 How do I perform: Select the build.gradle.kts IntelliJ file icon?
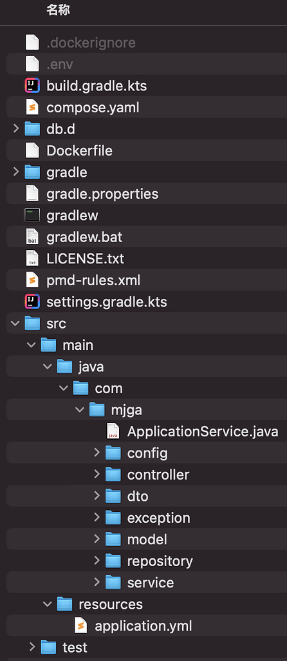tap(32, 86)
